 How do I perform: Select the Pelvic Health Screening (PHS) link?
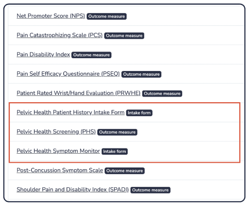56,132
